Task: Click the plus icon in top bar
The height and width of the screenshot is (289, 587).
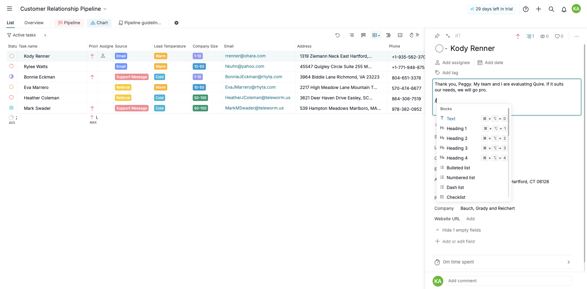Action: 539,9
